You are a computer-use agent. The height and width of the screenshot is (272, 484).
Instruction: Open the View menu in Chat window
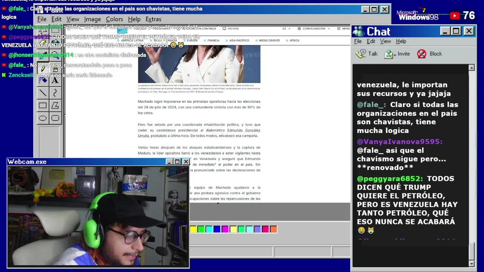coord(385,42)
